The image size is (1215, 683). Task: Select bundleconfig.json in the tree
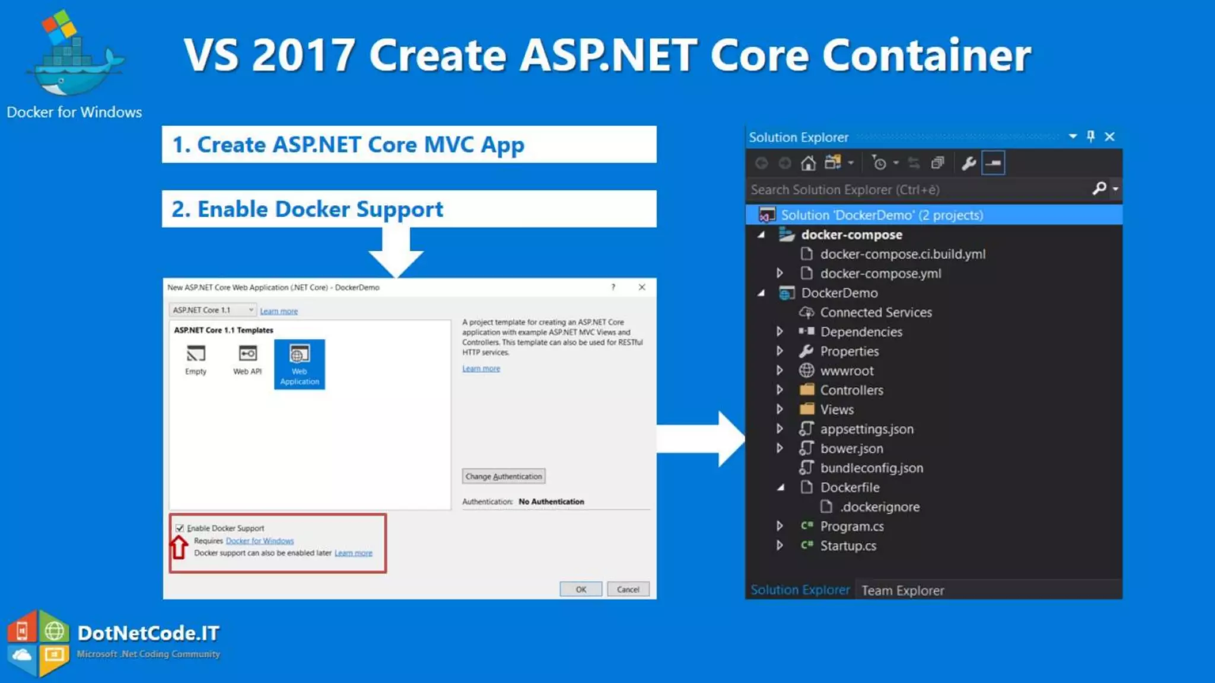pos(872,468)
